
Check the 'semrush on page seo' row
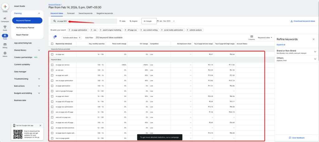(52, 117)
